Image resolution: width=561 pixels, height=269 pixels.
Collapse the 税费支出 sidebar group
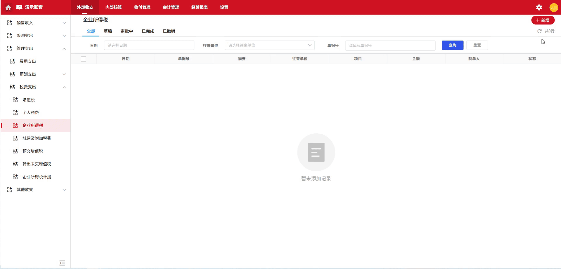click(x=64, y=87)
